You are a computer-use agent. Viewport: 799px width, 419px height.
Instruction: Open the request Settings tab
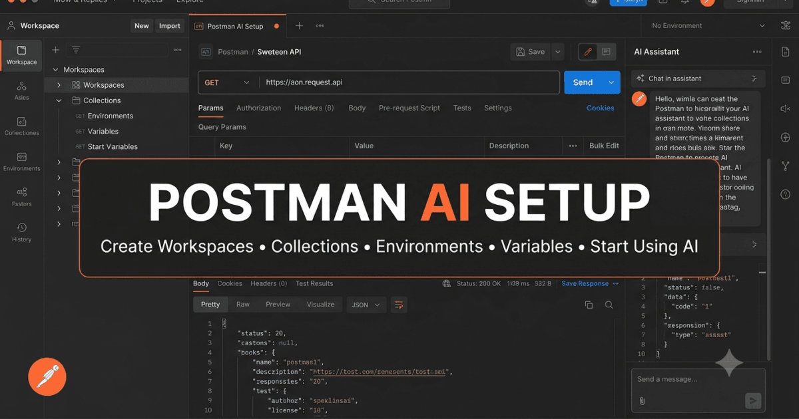(498, 108)
